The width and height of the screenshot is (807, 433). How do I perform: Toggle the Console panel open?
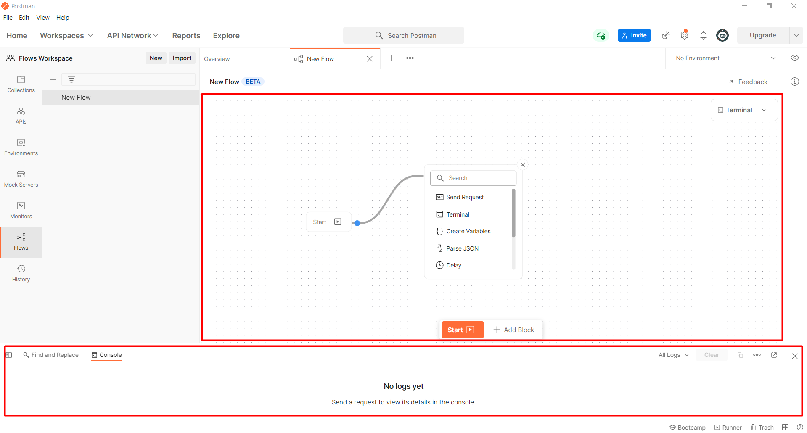[x=106, y=355]
